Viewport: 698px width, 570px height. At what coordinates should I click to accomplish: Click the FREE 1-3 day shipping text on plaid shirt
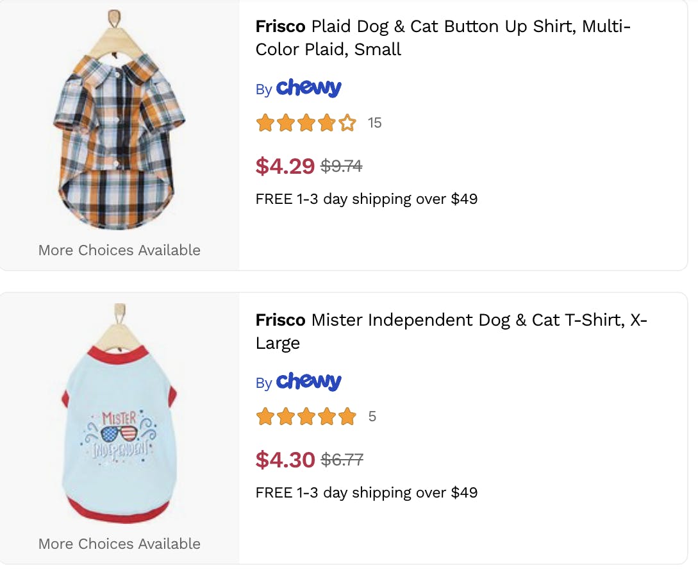[x=365, y=199]
